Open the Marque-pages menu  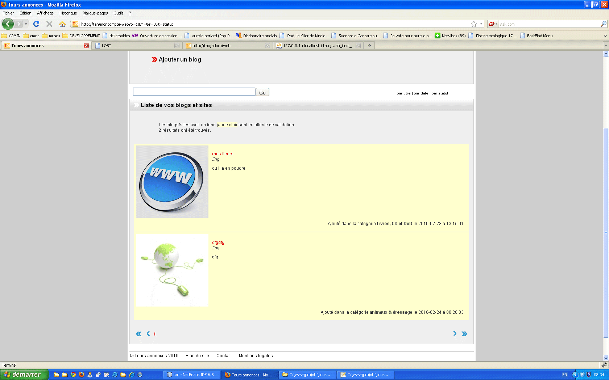(x=95, y=13)
